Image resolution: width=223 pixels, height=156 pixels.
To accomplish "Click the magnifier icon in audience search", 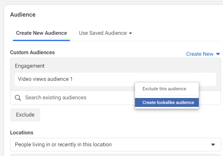I will click(x=19, y=98).
